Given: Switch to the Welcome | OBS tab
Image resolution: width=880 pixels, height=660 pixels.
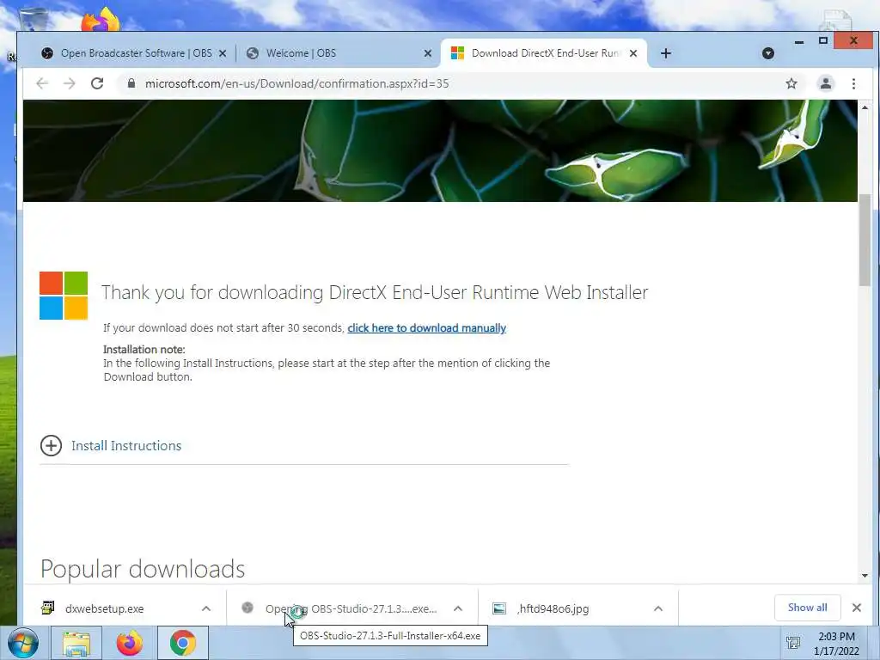Looking at the screenshot, I should (x=337, y=53).
